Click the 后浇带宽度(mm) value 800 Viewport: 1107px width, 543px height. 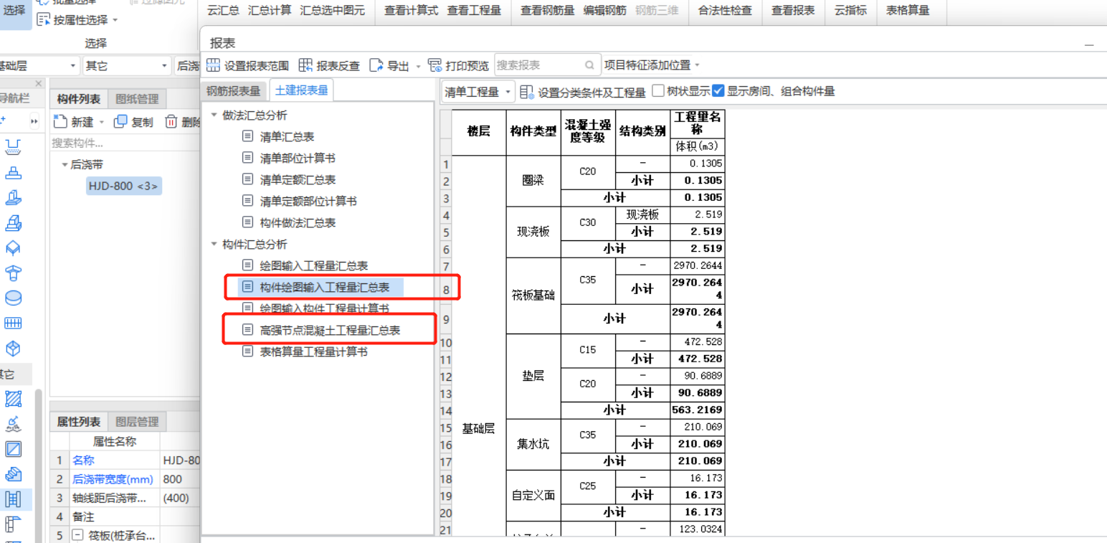coord(179,479)
